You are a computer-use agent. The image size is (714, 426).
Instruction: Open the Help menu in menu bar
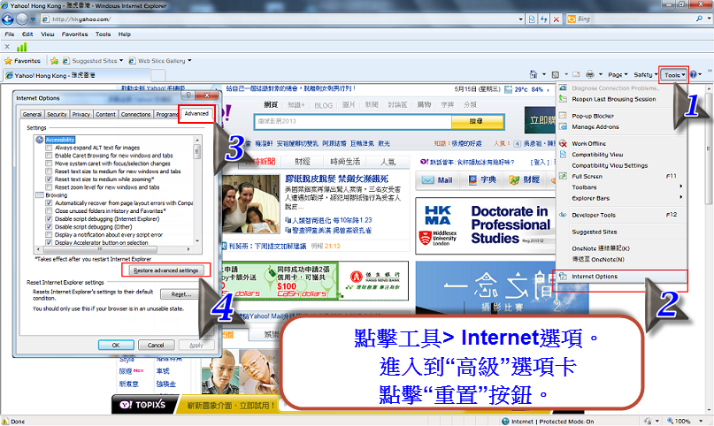125,34
